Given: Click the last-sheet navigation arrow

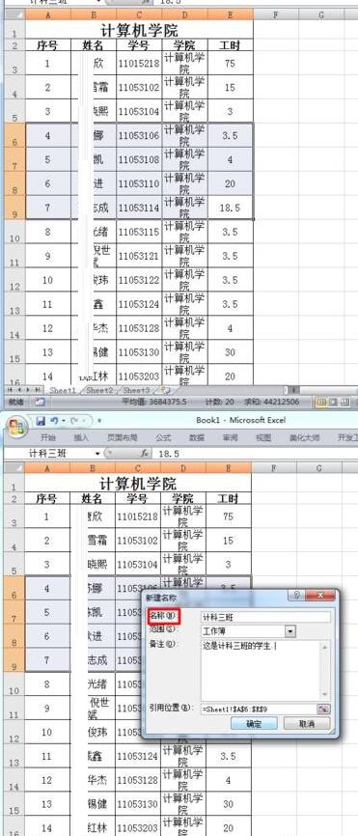Looking at the screenshot, I should click(38, 390).
